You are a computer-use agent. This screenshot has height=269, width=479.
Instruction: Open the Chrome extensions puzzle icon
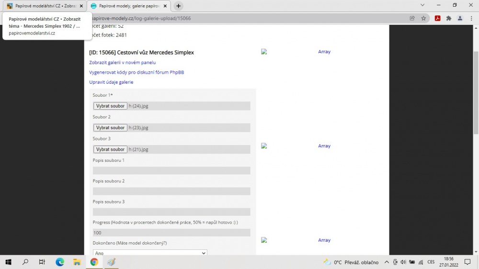coord(449,18)
